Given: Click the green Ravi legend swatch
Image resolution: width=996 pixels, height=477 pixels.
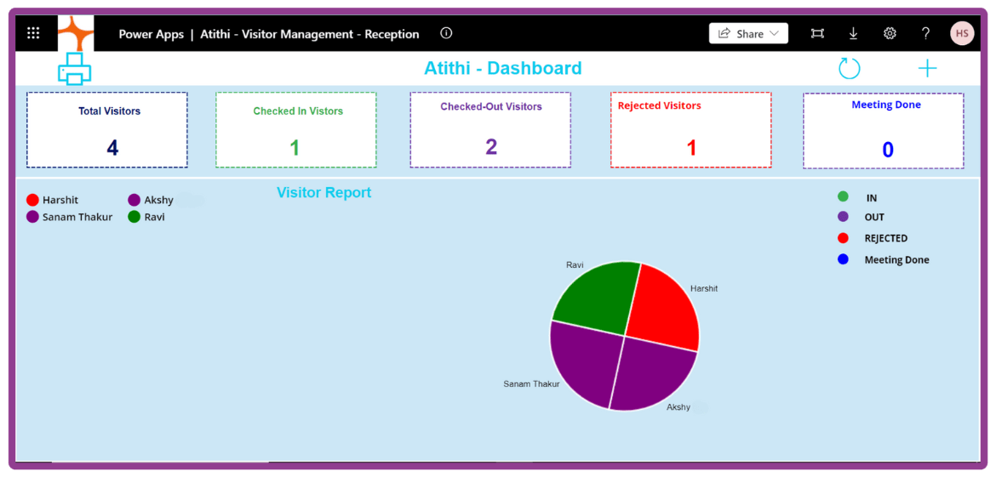Looking at the screenshot, I should click(x=134, y=217).
